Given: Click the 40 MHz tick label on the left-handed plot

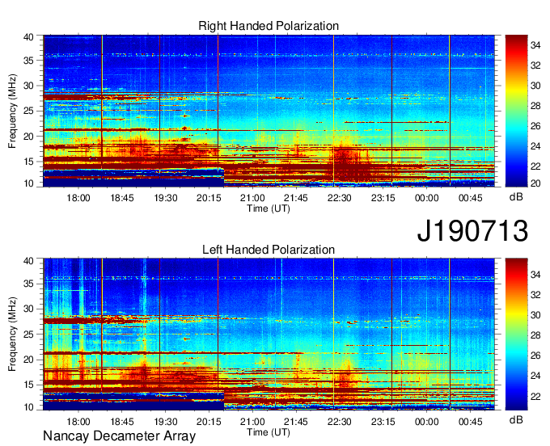Looking at the screenshot, I should (x=28, y=261).
